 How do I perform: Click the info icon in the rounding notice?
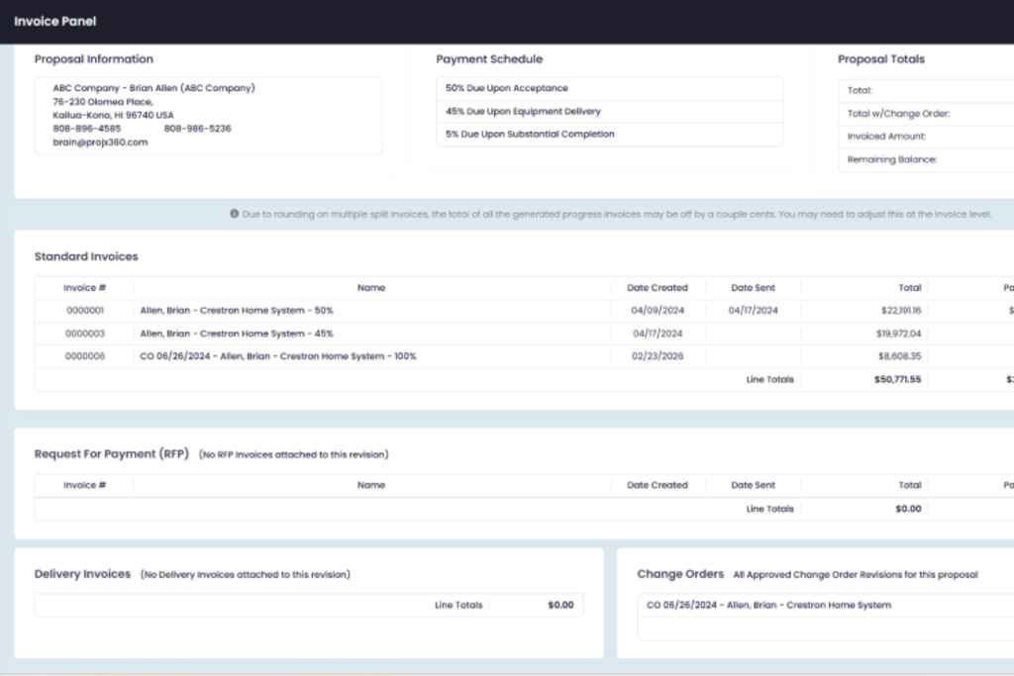click(x=235, y=213)
